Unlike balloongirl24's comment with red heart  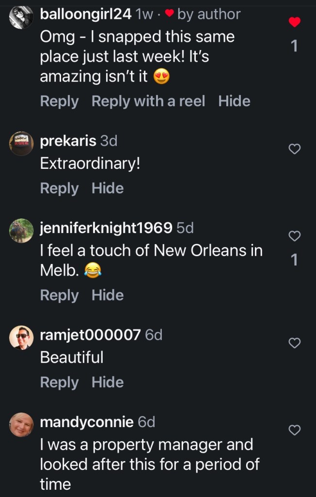tap(295, 22)
